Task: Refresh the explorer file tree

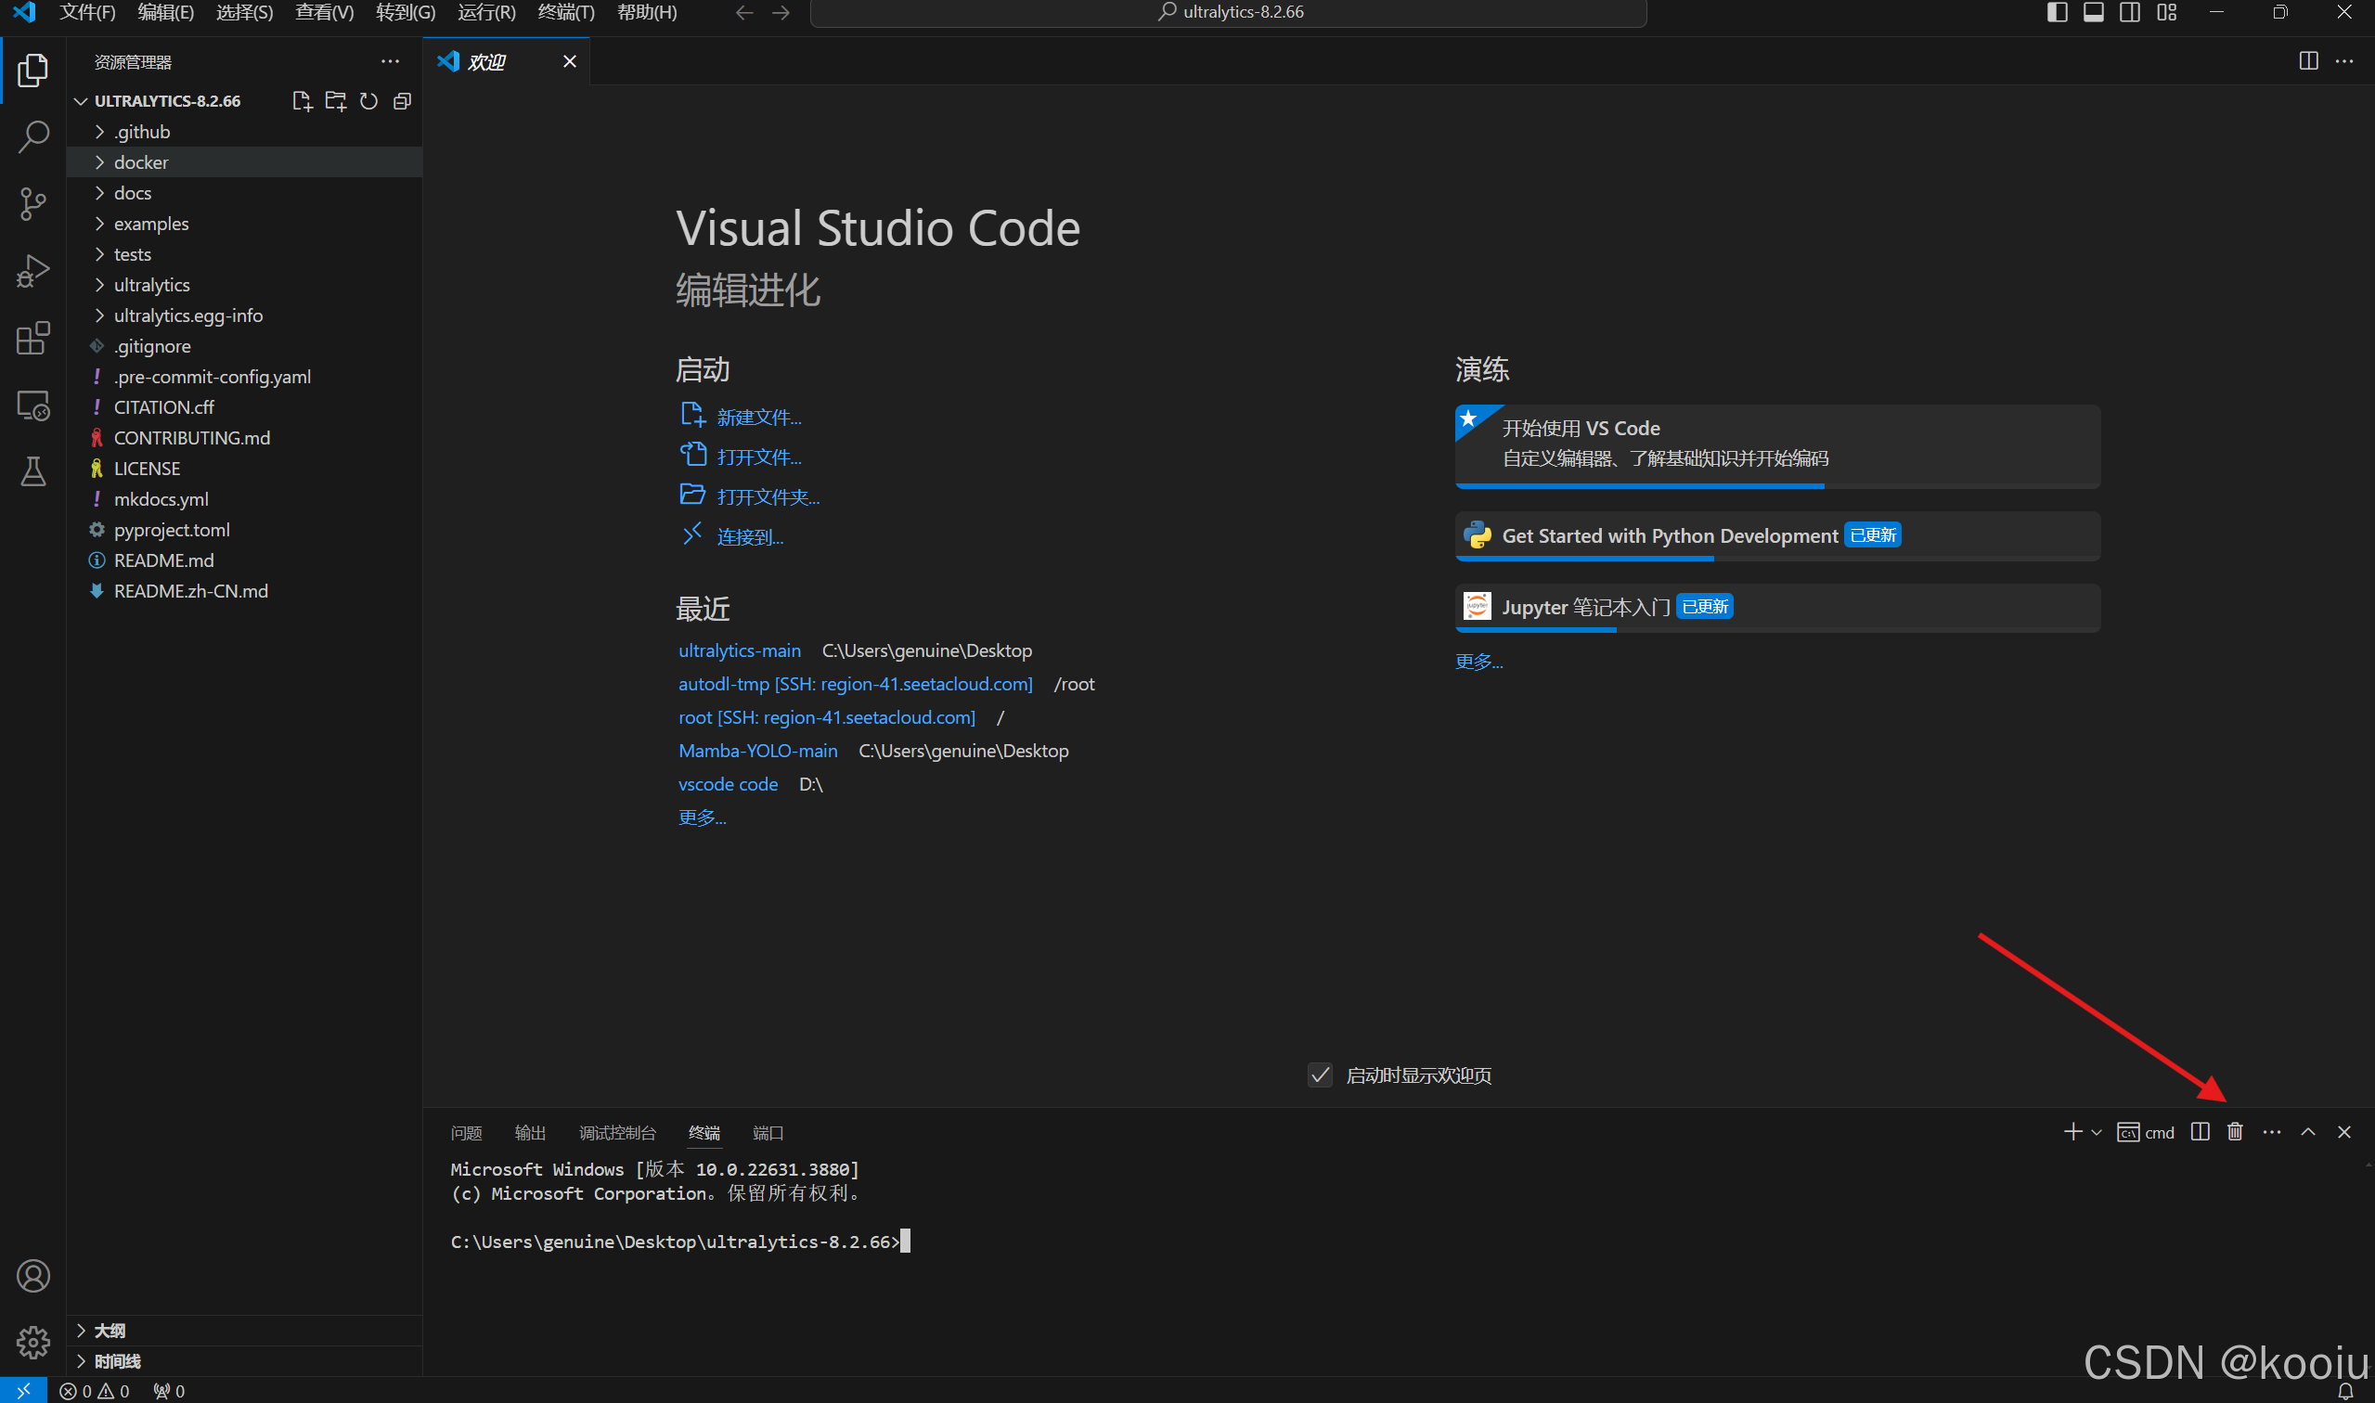Action: [x=368, y=101]
